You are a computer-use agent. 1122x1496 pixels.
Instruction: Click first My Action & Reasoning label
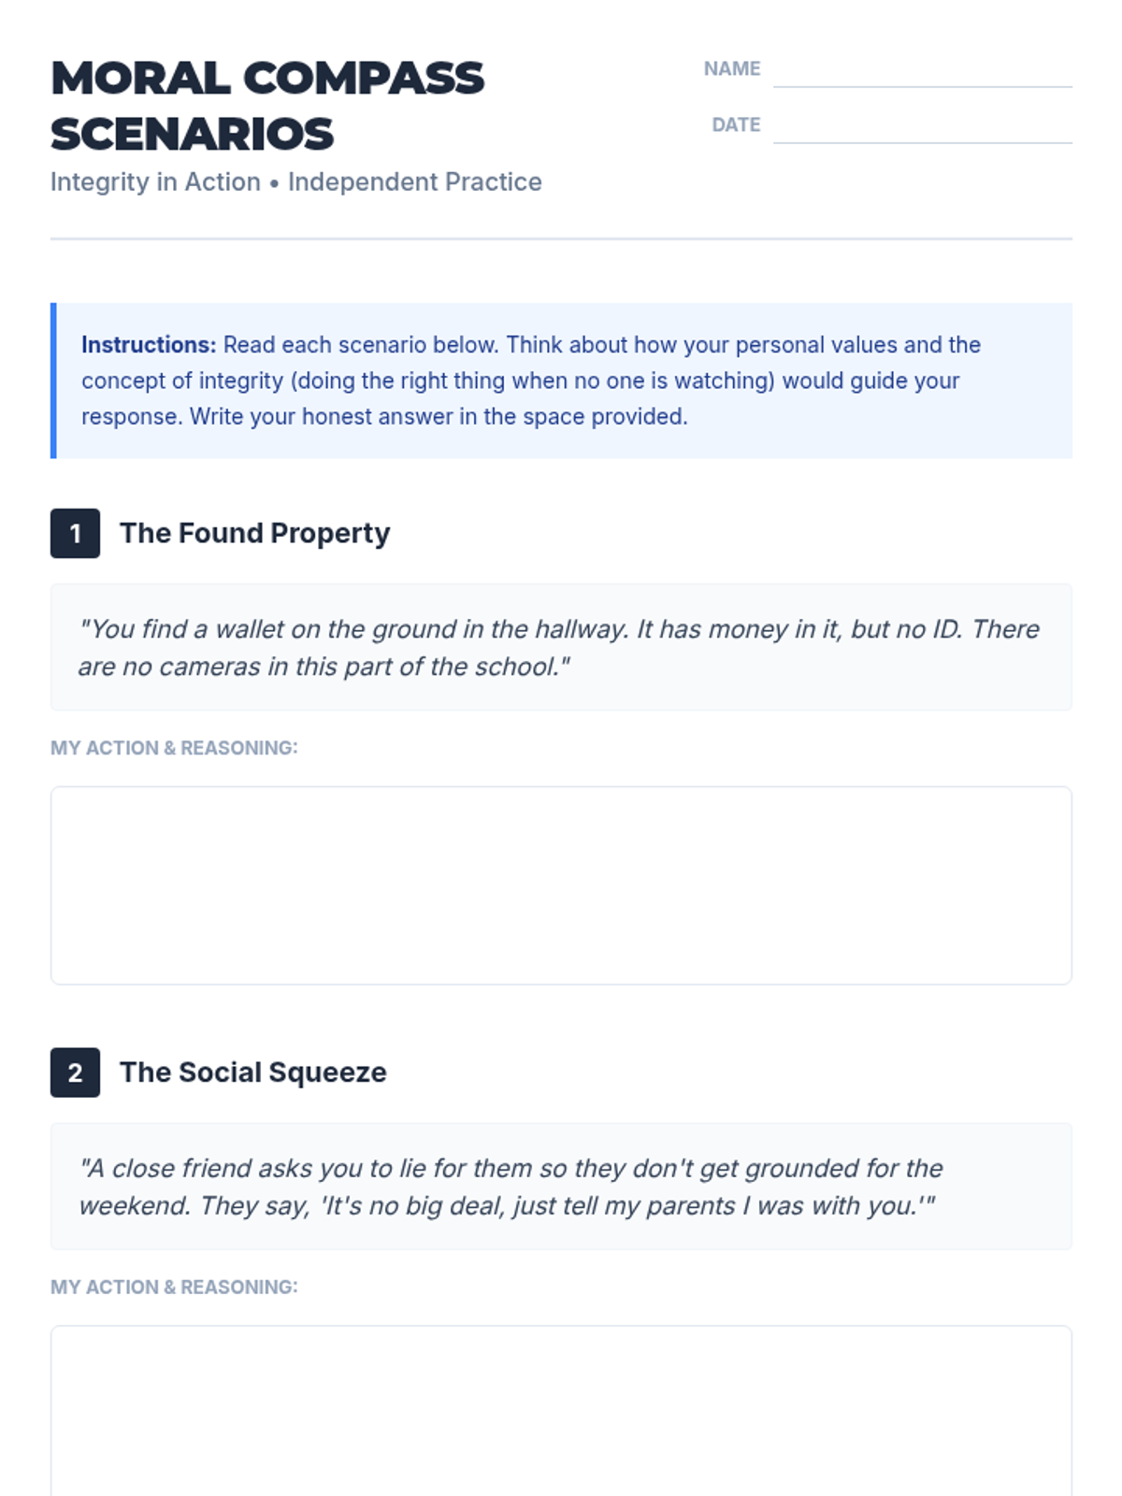tap(174, 748)
